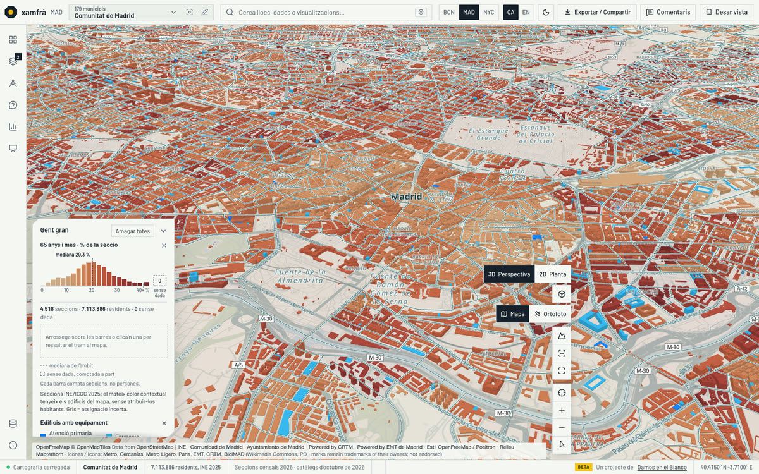The image size is (759, 474).
Task: Set language to EN
Action: click(x=526, y=12)
